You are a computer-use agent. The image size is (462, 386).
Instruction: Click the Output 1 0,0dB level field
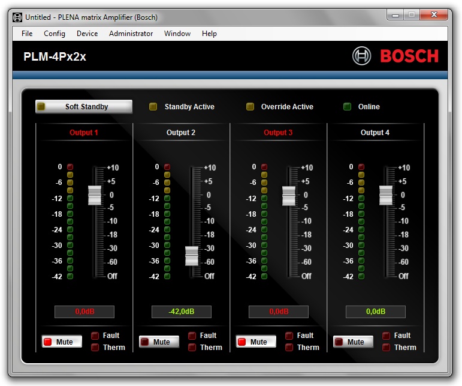84,312
